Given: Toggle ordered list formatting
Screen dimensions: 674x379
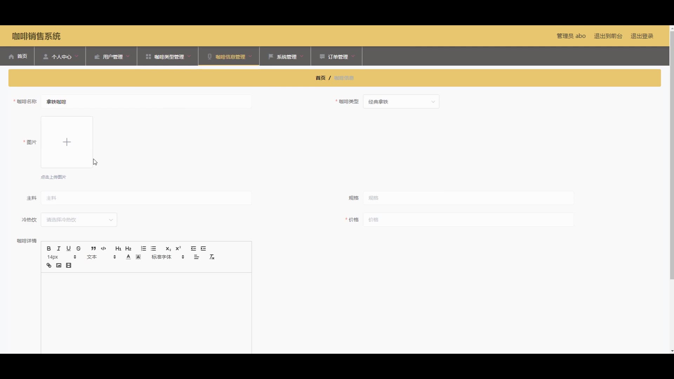Looking at the screenshot, I should 143,248.
